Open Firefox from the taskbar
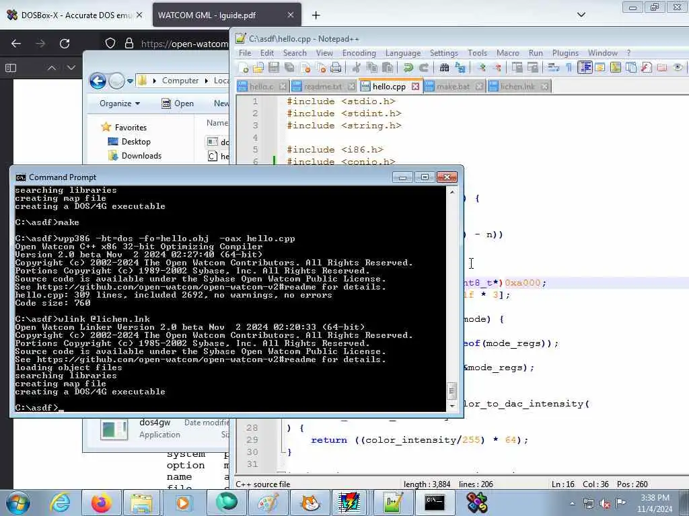The height and width of the screenshot is (516, 689). 101,503
